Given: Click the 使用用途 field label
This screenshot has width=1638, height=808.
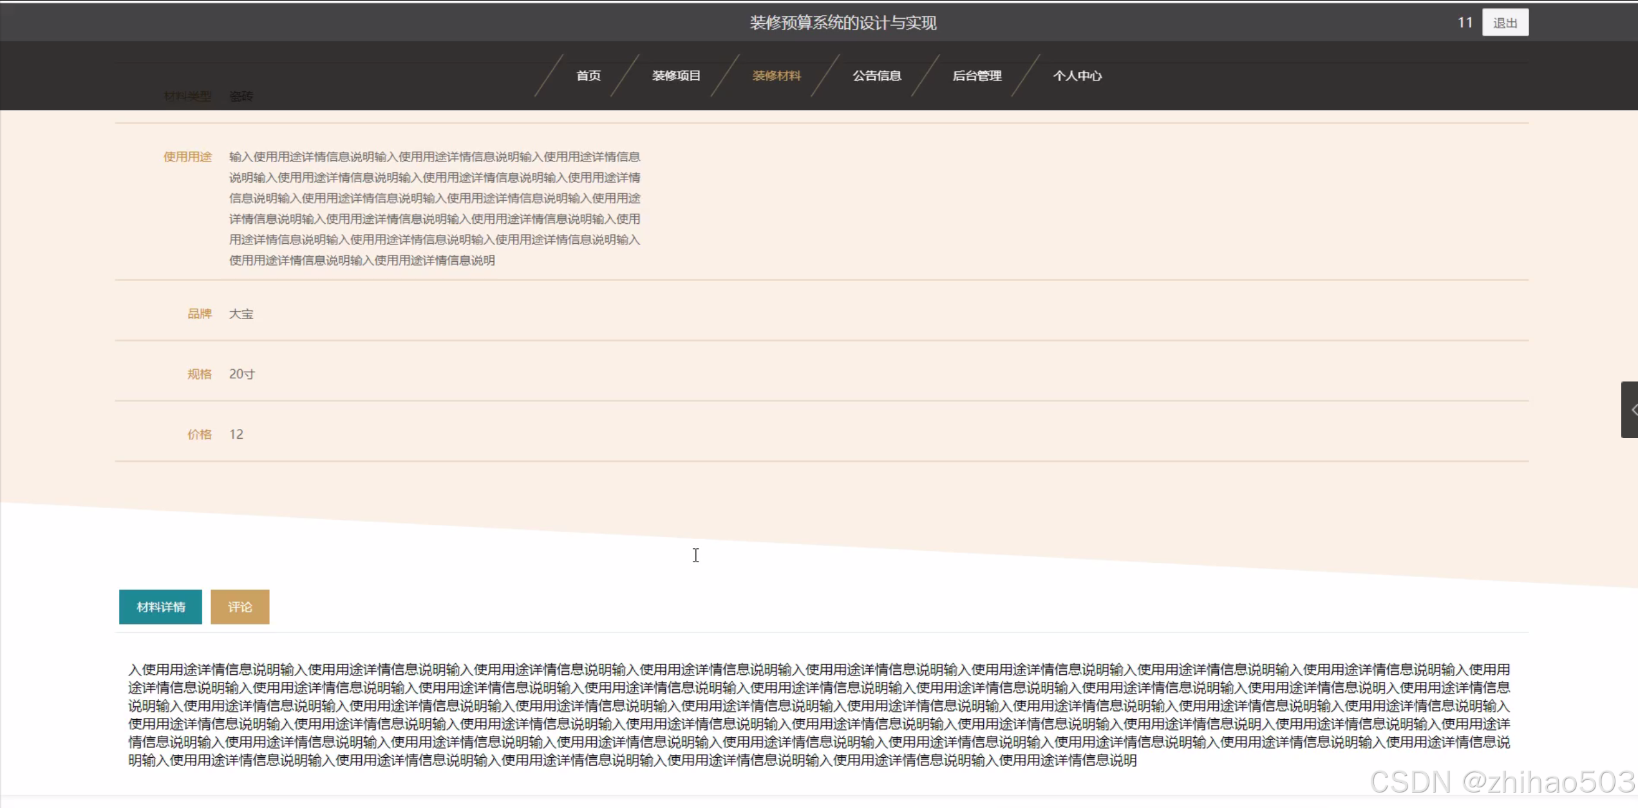Looking at the screenshot, I should click(187, 157).
